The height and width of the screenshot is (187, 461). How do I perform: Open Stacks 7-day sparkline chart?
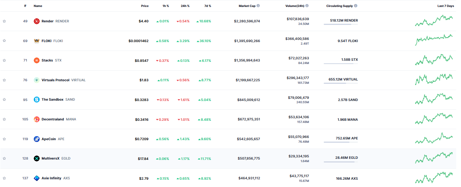click(x=434, y=60)
